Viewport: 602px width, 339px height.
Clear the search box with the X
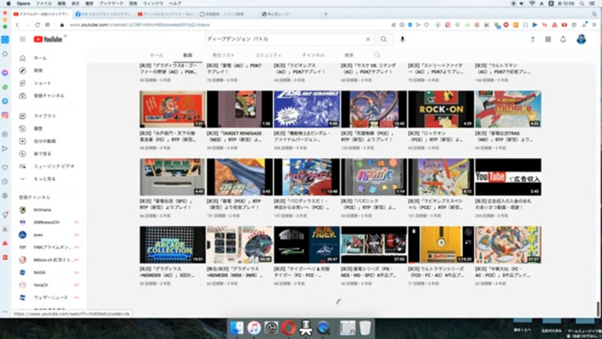tap(368, 39)
